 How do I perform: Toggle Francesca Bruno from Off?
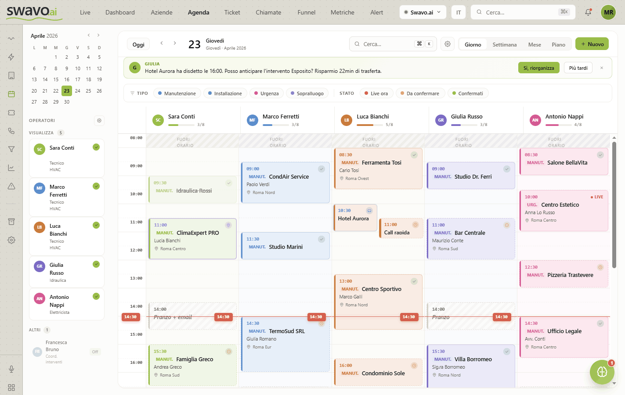click(95, 352)
